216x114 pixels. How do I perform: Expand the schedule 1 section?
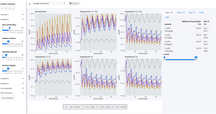click(x=12, y=14)
